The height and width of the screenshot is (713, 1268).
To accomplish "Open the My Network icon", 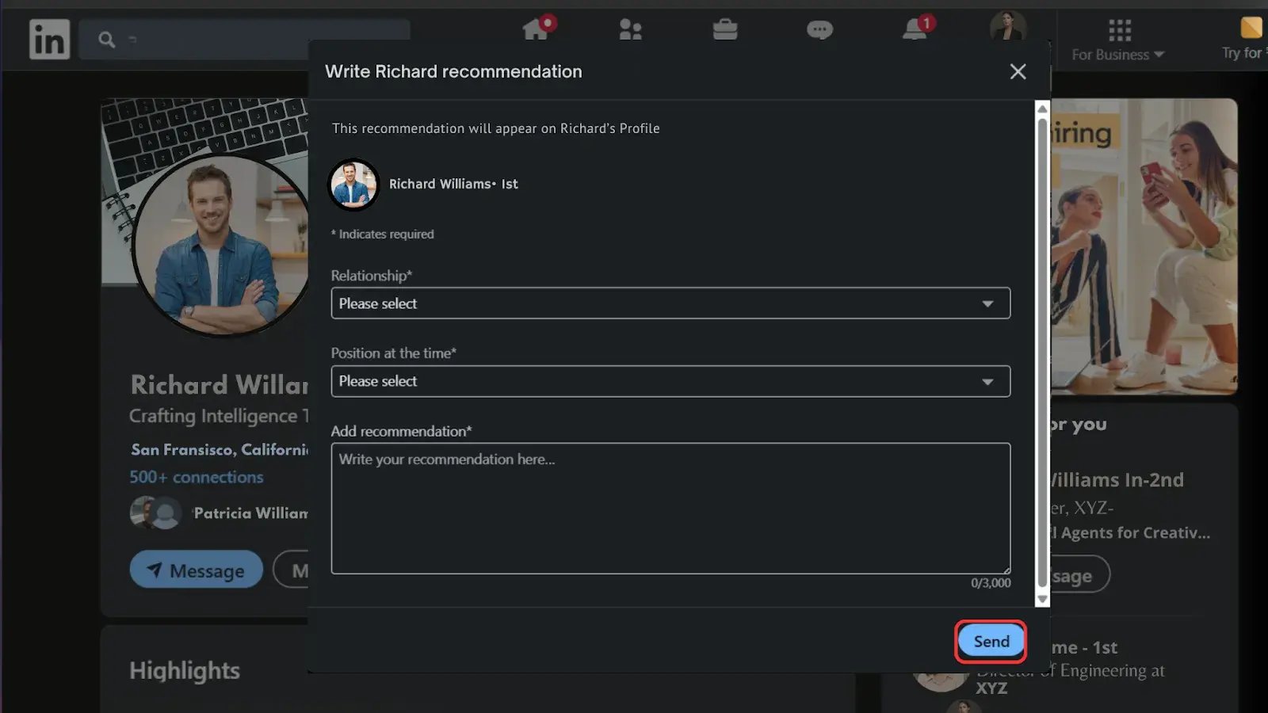I will [x=630, y=30].
